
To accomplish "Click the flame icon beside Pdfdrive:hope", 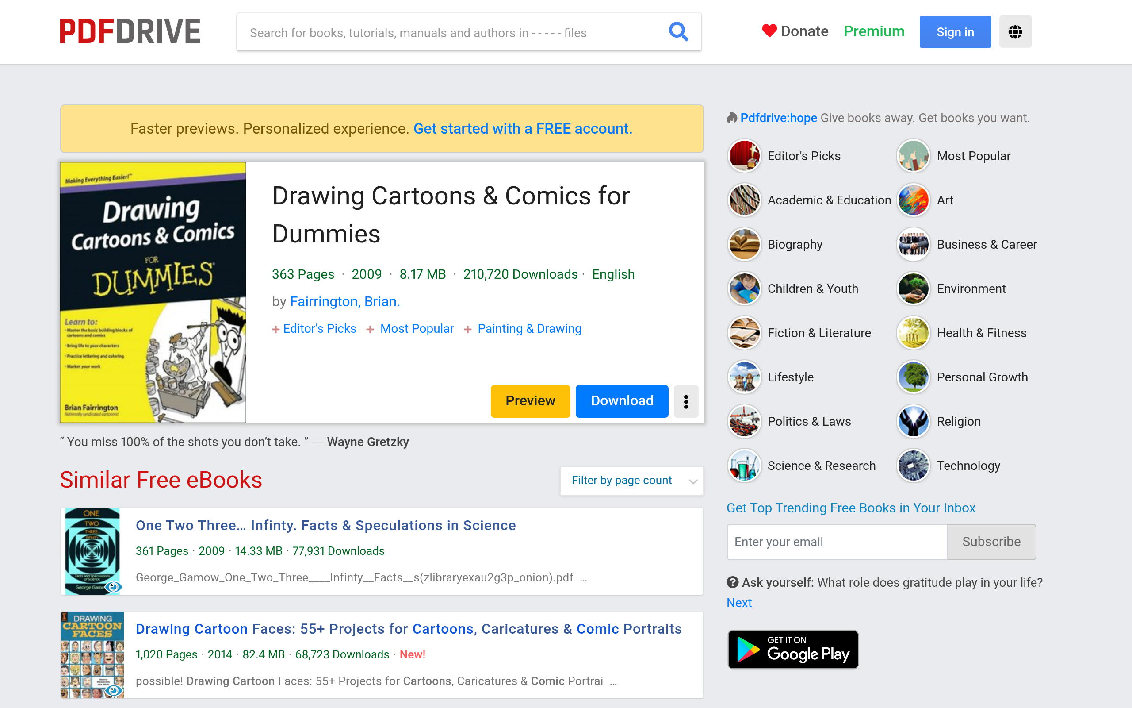I will tap(731, 118).
